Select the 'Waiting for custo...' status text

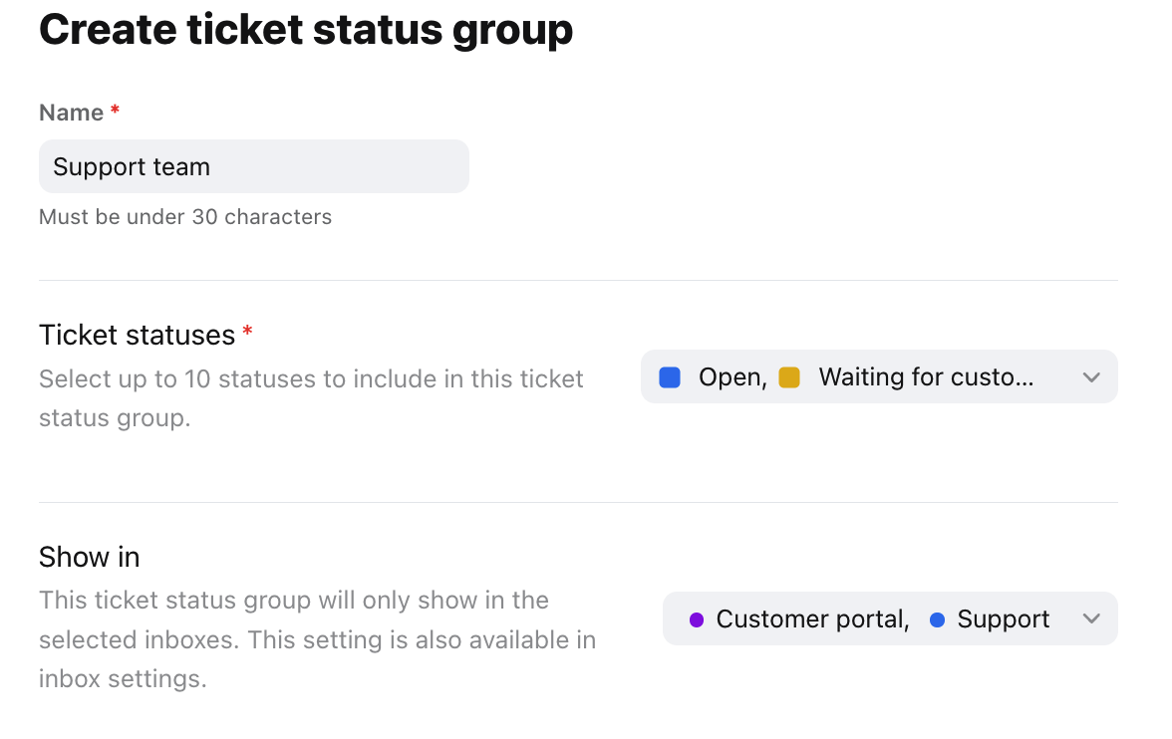coord(926,376)
